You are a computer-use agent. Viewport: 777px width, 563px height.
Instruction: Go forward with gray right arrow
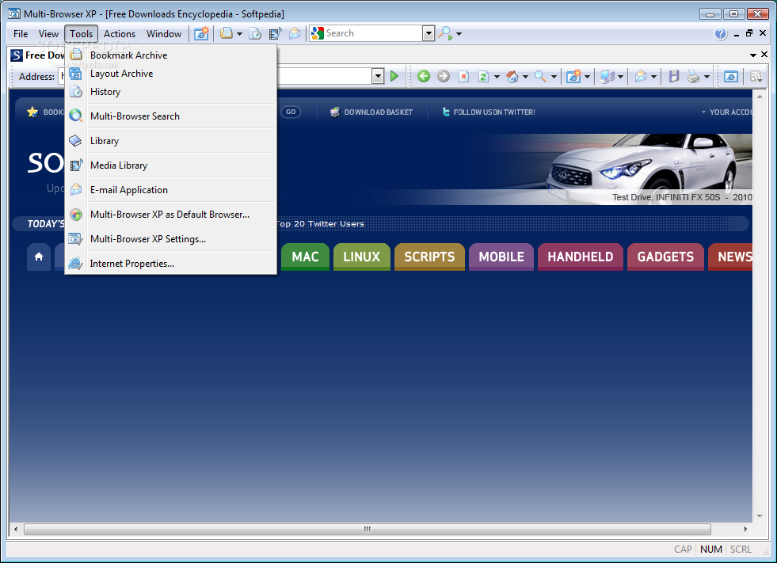pos(444,76)
